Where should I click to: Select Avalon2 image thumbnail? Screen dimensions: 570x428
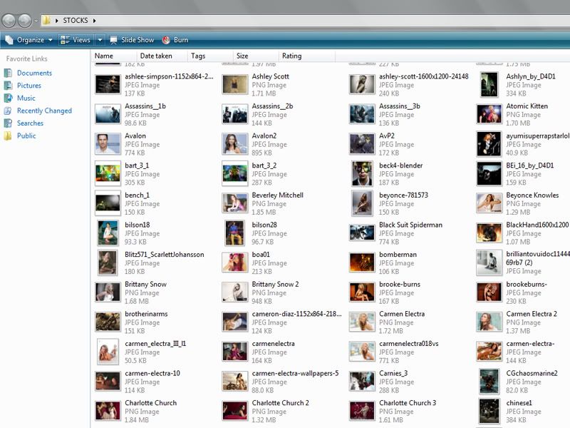coord(235,144)
